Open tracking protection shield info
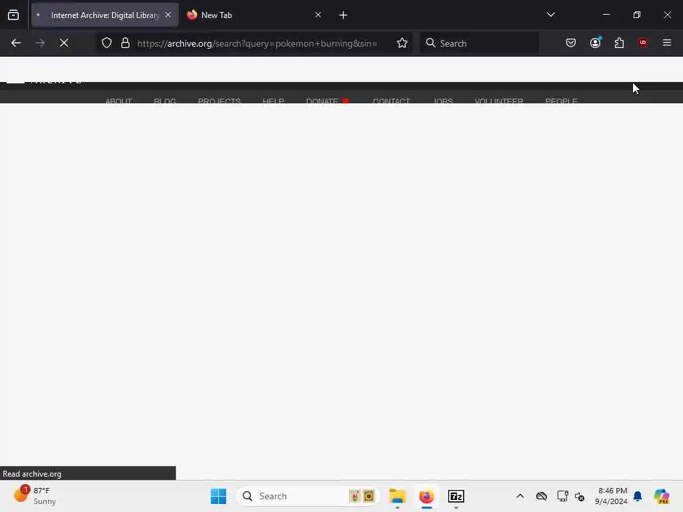The width and height of the screenshot is (683, 512). (x=107, y=43)
